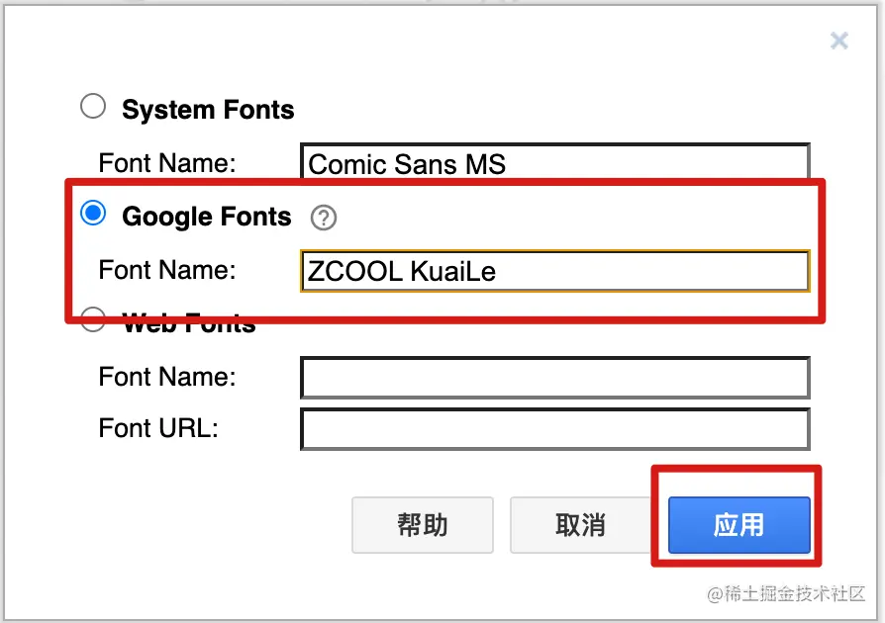The image size is (885, 623).
Task: Click the Font Name label beside Comic Sans MS
Action: (x=165, y=162)
